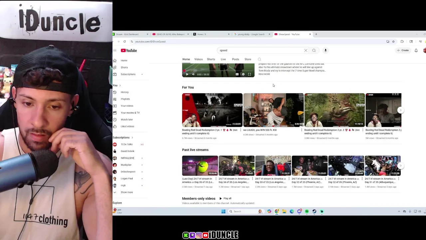
Task: Switch to channel Videos tab
Action: 198,59
